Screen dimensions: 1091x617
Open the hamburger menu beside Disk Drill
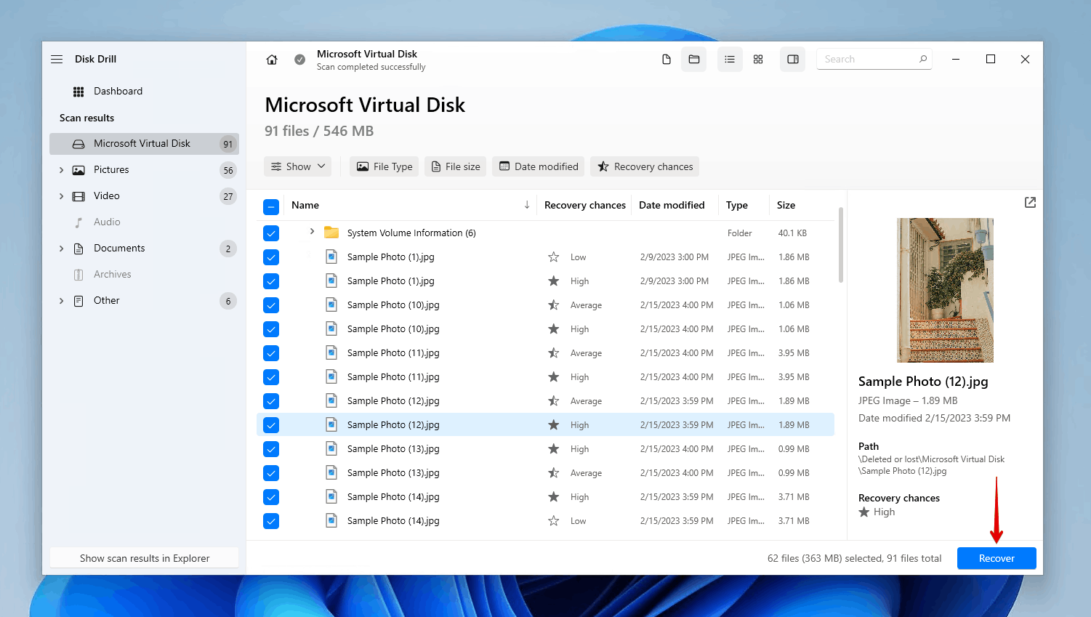pos(56,59)
